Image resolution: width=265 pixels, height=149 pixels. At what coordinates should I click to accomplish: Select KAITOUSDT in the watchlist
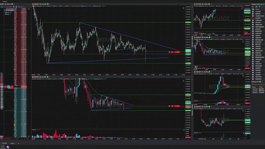point(258,66)
